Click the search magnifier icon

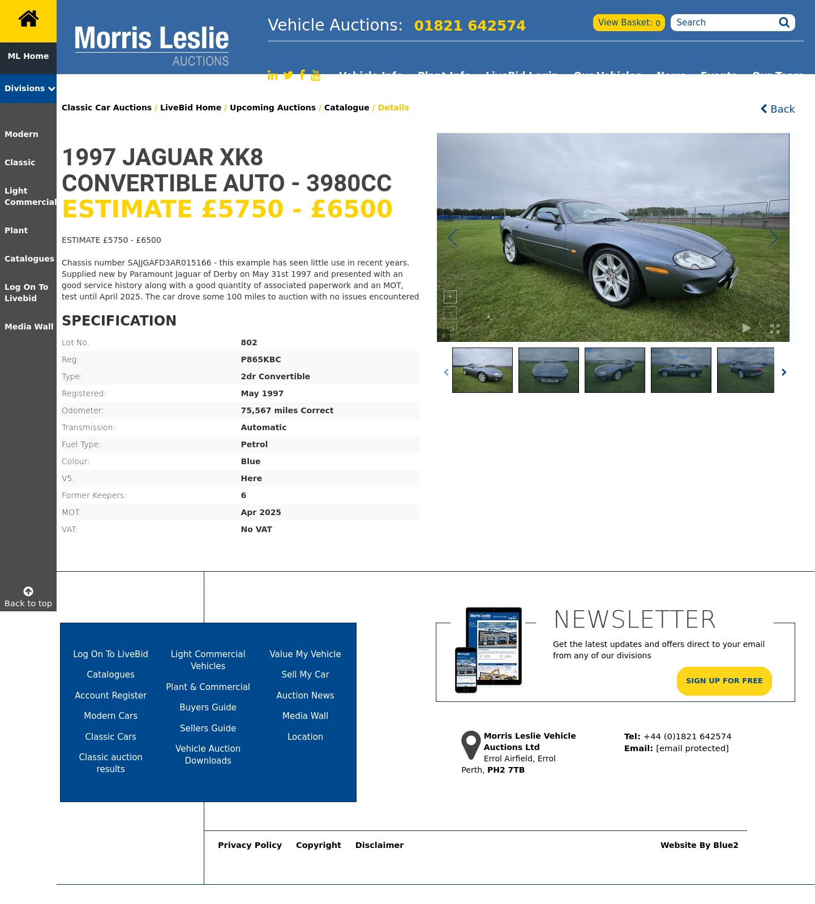(x=784, y=23)
